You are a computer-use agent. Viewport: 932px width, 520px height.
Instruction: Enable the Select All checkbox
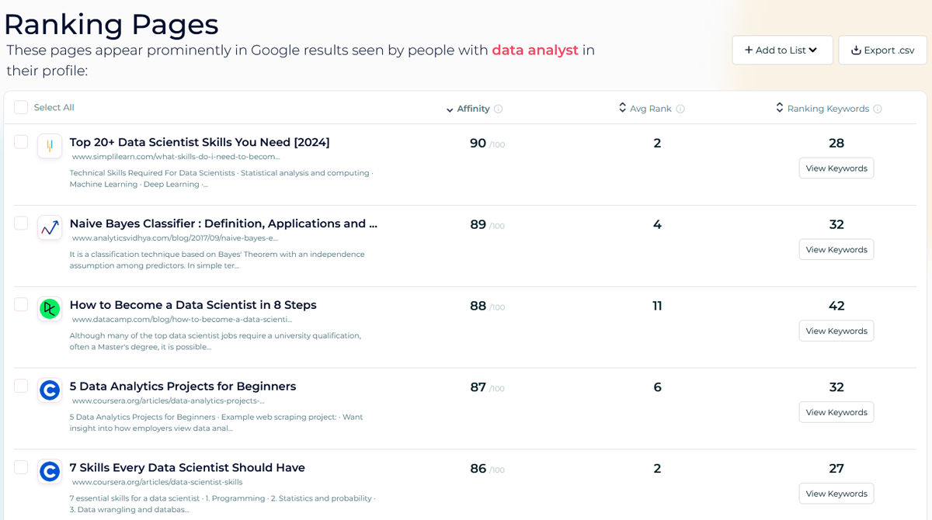pyautogui.click(x=21, y=107)
